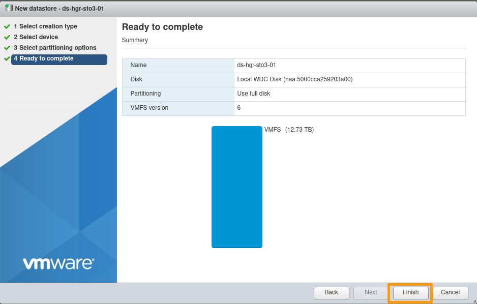Click the VMware logo in the sidebar

[58, 263]
